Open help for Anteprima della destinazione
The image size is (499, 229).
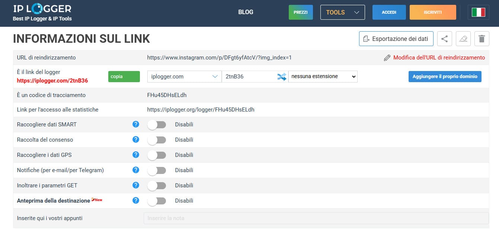point(136,200)
